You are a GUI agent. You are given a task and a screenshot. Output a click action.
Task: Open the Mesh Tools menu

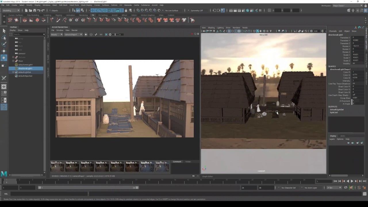click(x=74, y=5)
